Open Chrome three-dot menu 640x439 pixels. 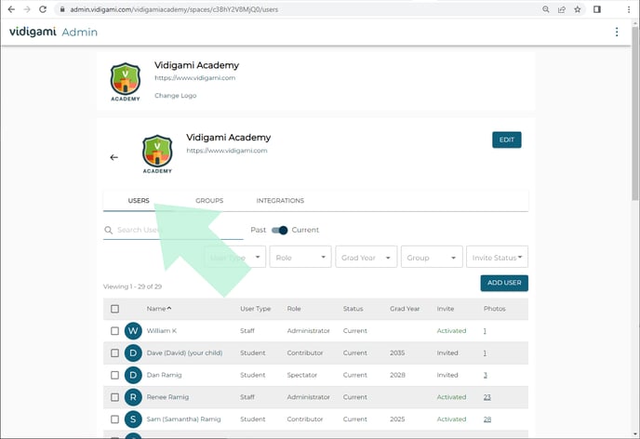(629, 9)
